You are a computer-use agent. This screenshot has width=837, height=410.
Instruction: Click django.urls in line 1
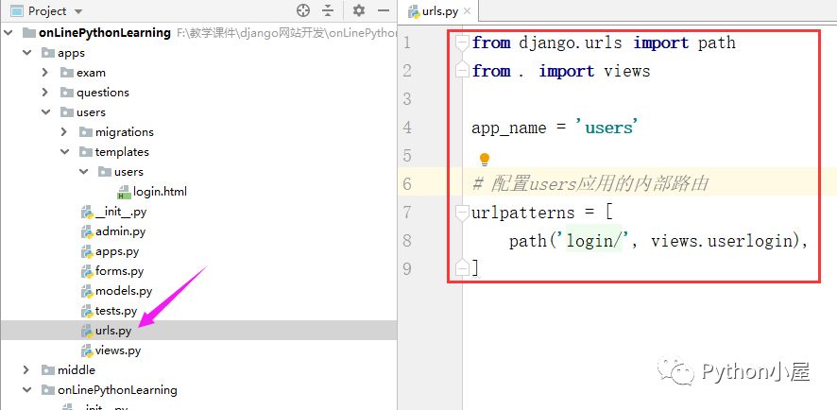point(571,43)
